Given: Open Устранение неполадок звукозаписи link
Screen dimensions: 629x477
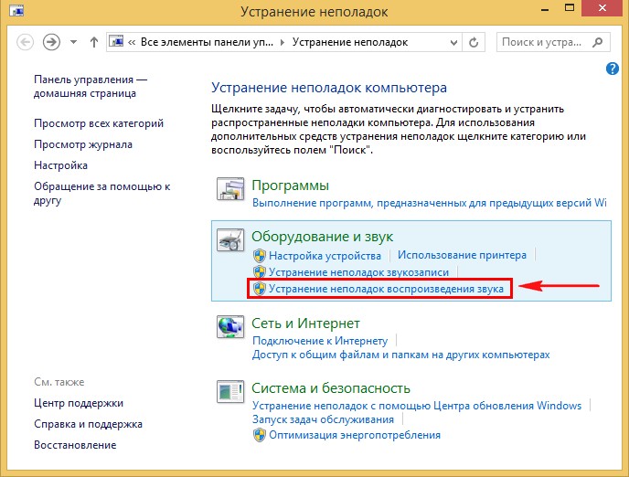Looking at the screenshot, I should (358, 272).
